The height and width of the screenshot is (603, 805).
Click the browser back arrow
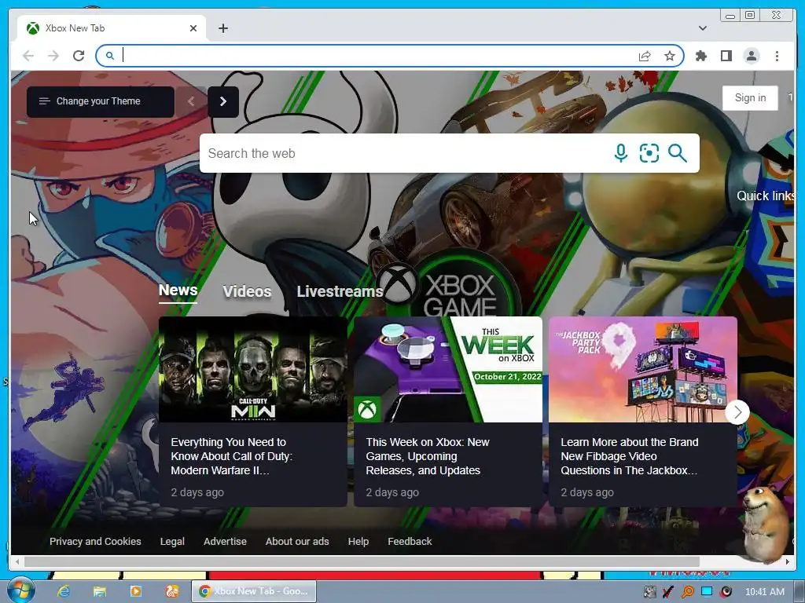pyautogui.click(x=28, y=56)
